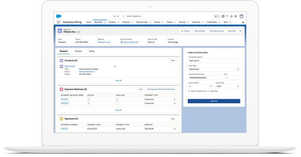Open the Setup gear icon

click(x=231, y=16)
